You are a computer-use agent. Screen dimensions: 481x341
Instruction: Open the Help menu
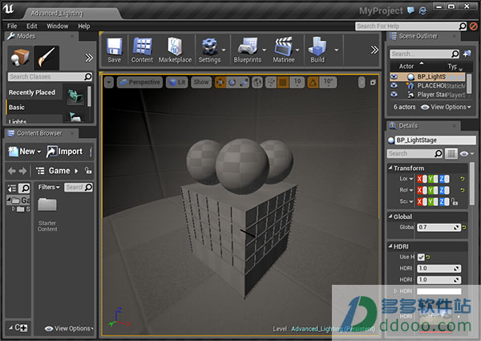pos(83,26)
